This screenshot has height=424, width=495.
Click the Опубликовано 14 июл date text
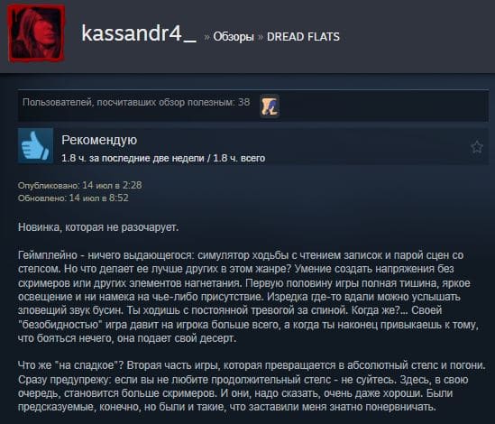click(x=80, y=185)
